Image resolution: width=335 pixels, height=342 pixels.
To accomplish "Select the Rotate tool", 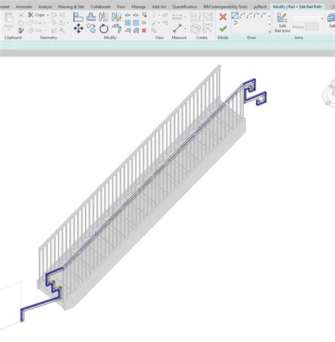I will (104, 29).
